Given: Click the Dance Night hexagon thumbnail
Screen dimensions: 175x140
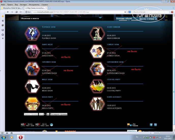Looking at the screenshot, I should pyautogui.click(x=32, y=51).
